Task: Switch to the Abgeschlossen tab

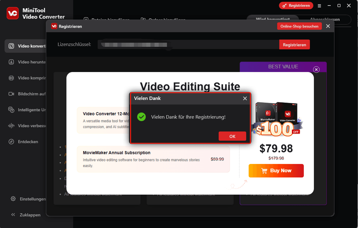Action: (x=325, y=19)
